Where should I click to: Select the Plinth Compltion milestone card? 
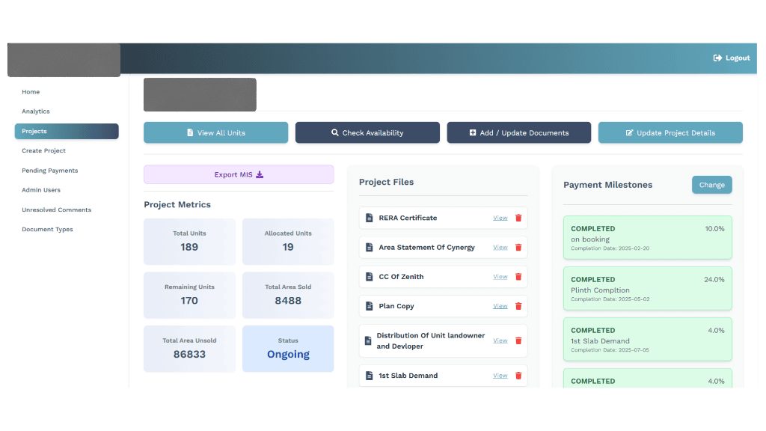647,289
